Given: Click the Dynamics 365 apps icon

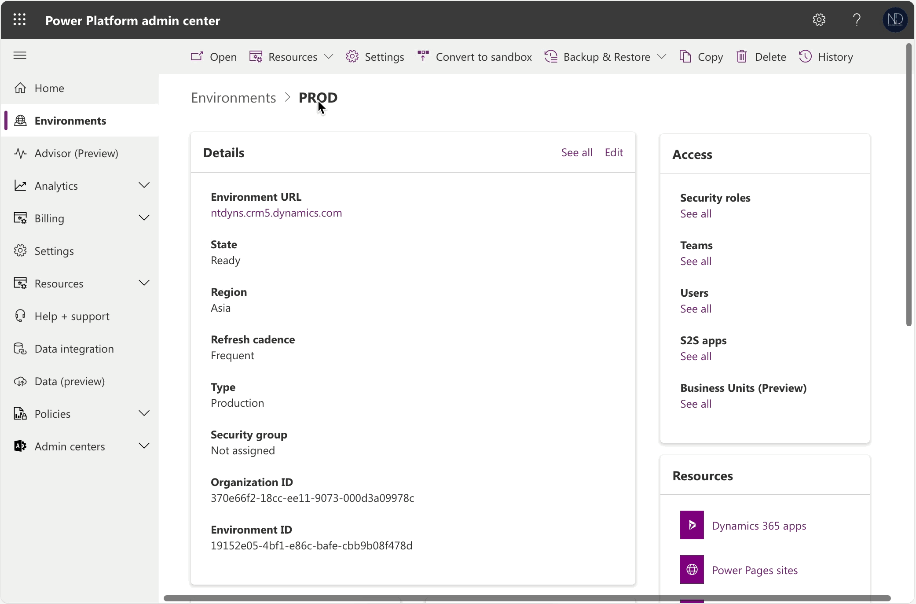Looking at the screenshot, I should [x=692, y=525].
